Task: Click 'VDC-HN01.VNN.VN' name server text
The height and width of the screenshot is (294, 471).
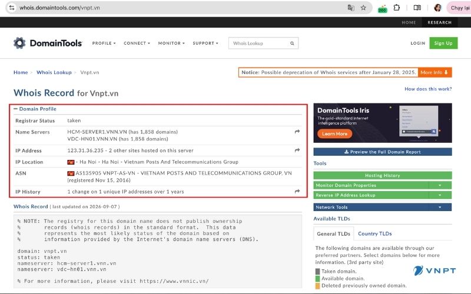Action: click(x=92, y=139)
